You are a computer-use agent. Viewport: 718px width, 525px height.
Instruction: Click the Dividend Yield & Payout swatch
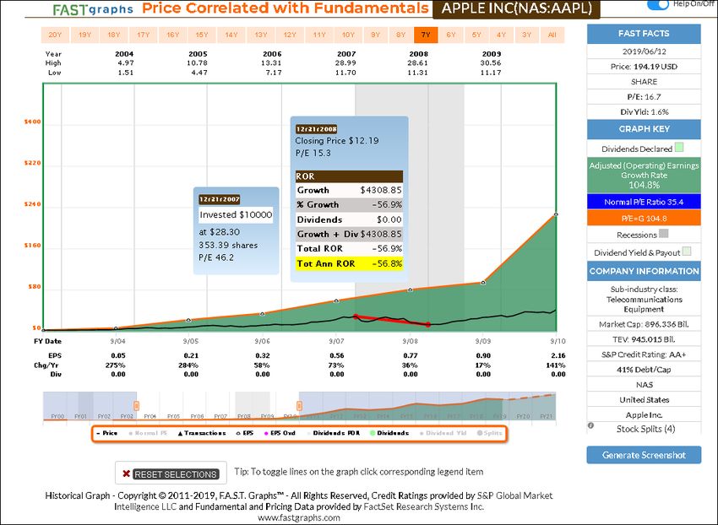[x=687, y=252]
